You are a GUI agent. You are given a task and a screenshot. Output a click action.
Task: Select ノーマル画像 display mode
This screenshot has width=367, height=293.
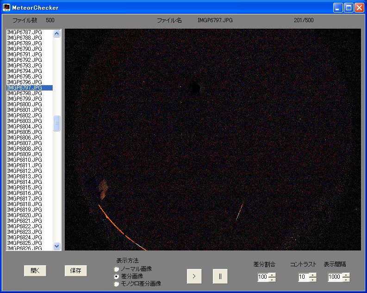coord(117,269)
